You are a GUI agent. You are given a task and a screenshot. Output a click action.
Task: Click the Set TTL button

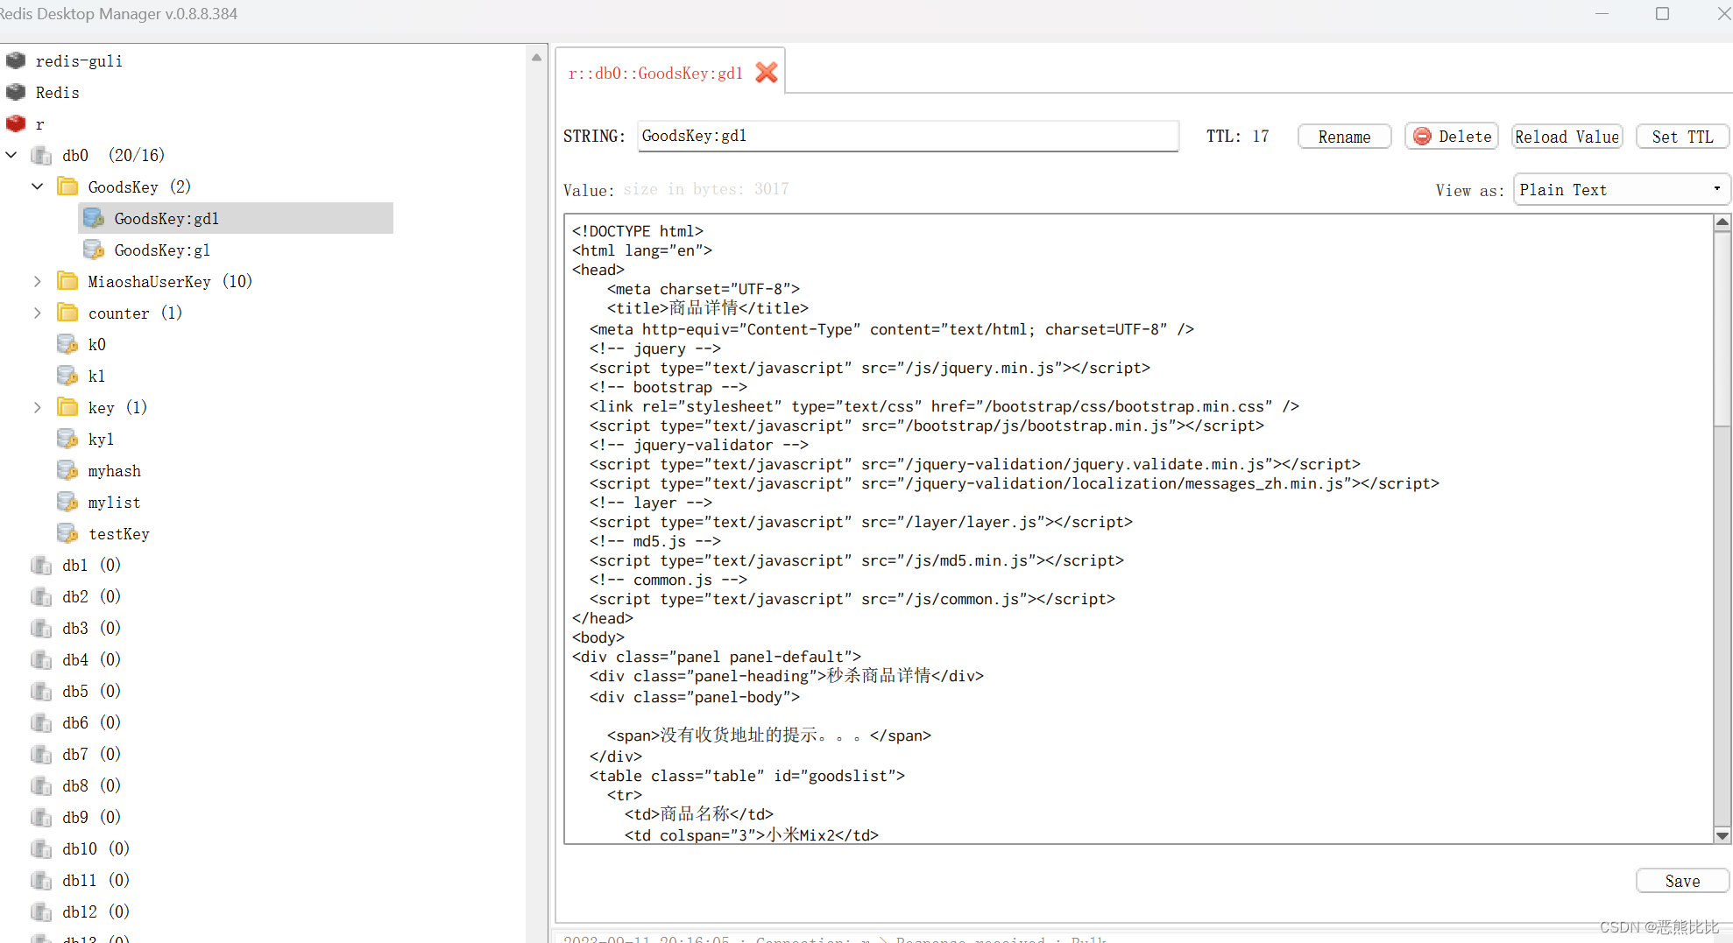tap(1682, 137)
